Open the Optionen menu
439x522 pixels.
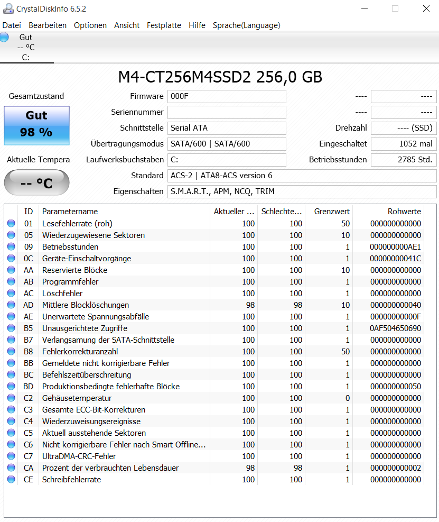coord(90,25)
